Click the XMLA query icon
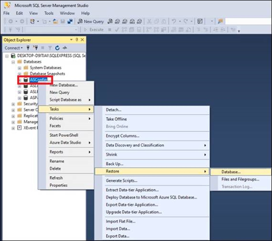This screenshot has width=272, height=241. point(132,21)
